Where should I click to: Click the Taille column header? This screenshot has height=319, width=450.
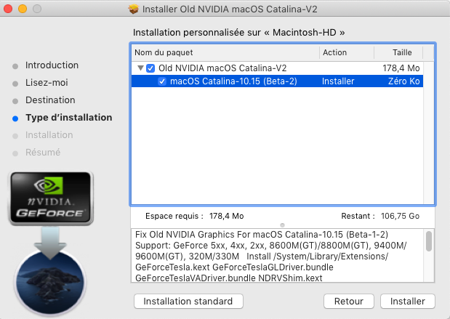pyautogui.click(x=398, y=52)
